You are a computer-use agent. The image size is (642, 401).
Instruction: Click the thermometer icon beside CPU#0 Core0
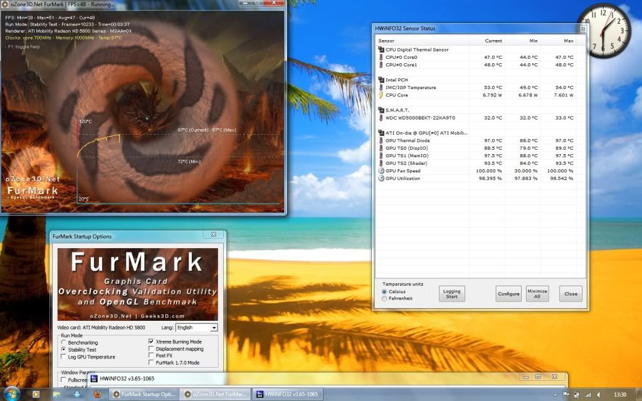381,57
